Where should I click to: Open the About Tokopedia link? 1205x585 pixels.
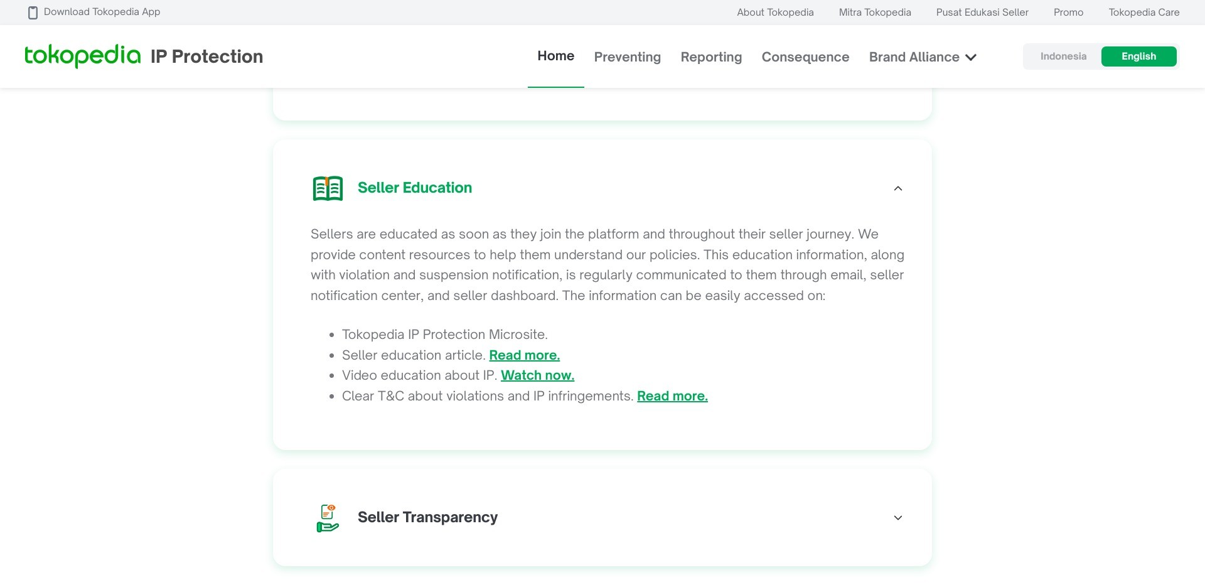tap(775, 13)
